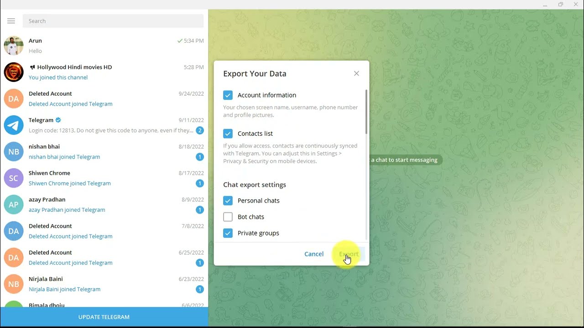The height and width of the screenshot is (328, 584).
Task: Uncheck the Contacts list checkbox
Action: [228, 133]
